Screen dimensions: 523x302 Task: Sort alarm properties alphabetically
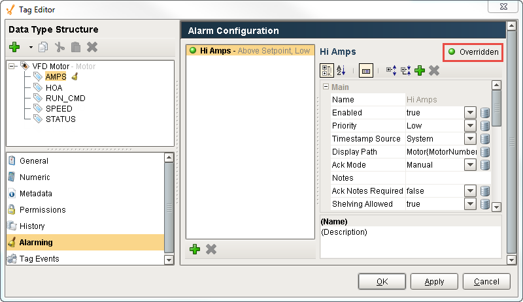coord(341,70)
